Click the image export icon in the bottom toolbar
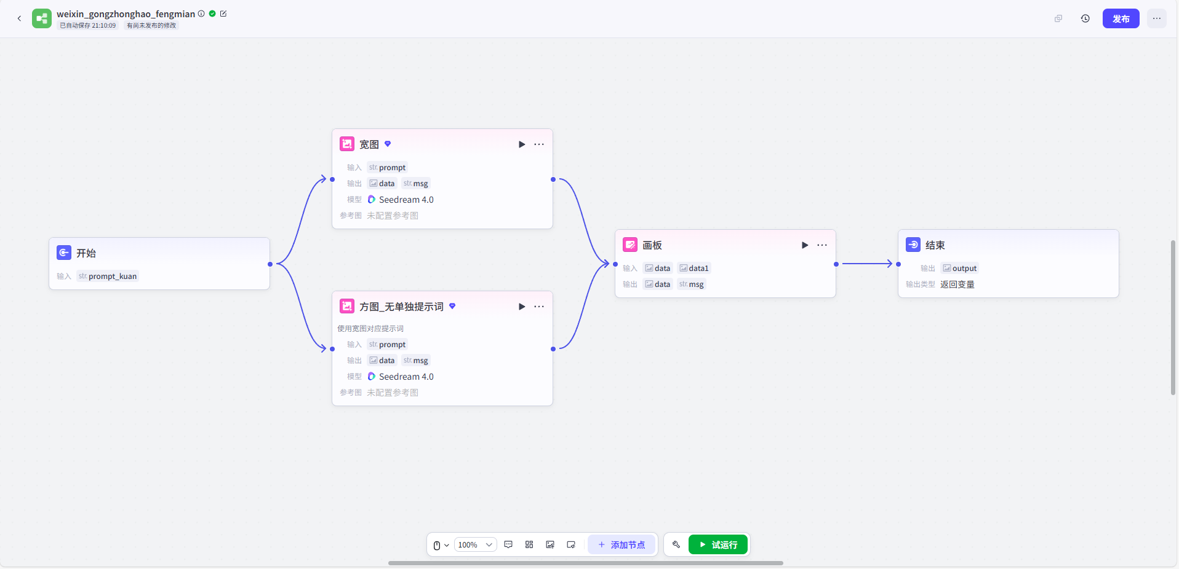The height and width of the screenshot is (569, 1179). pyautogui.click(x=550, y=544)
